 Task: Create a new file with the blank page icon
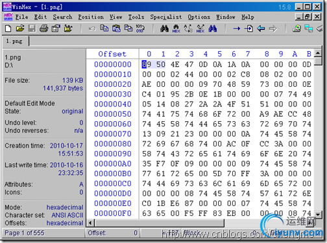point(8,29)
